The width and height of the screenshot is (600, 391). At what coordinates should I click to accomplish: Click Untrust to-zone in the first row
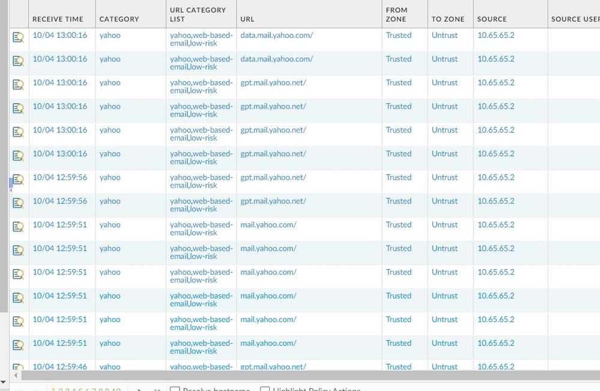tap(444, 35)
